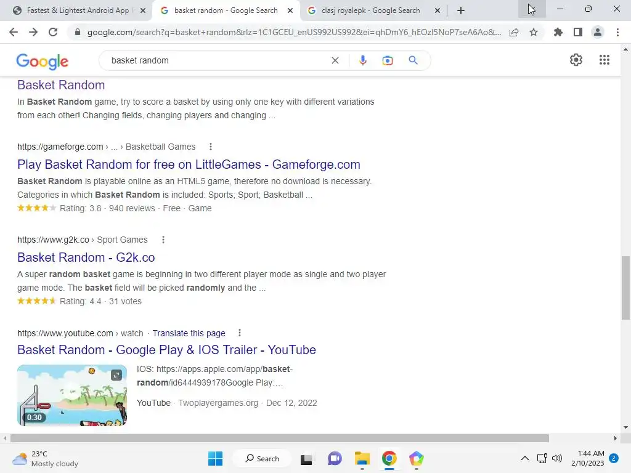
Task: Share this page via the share icon
Action: (514, 32)
